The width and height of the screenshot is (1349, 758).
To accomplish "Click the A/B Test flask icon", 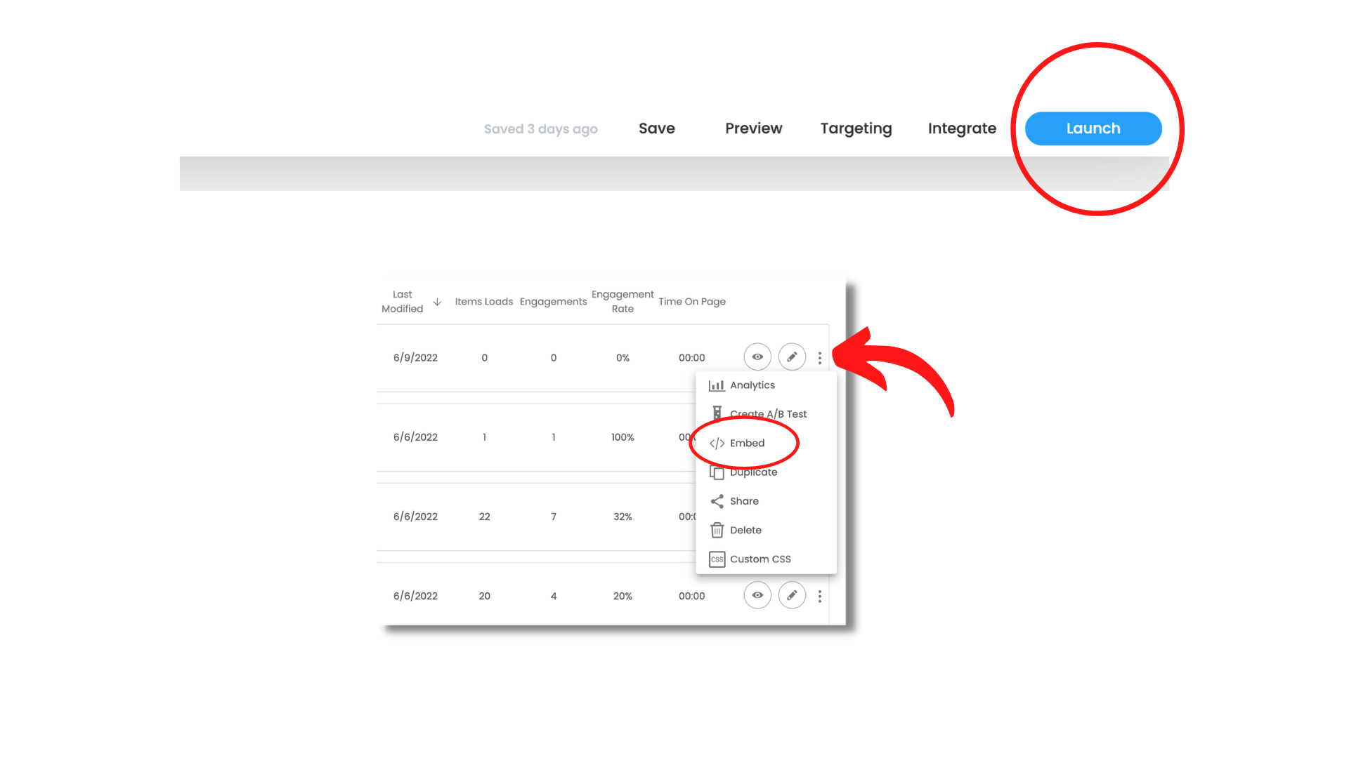I will 717,413.
